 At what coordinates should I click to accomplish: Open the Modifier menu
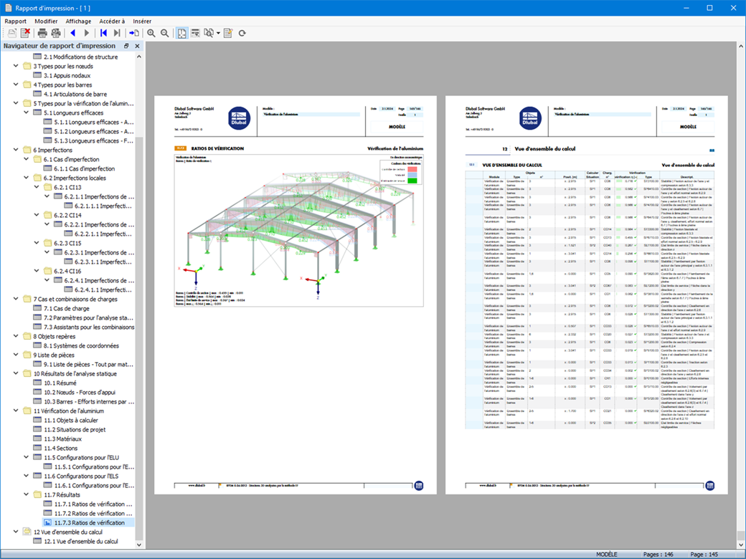[46, 21]
